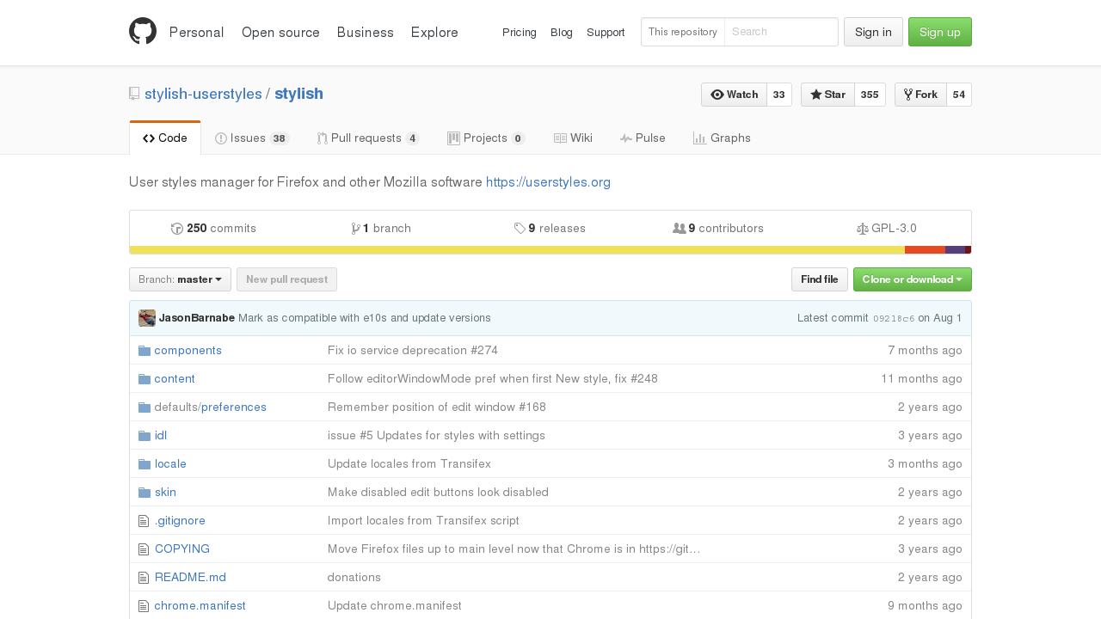Click the yellow language bar segment
Screen dimensions: 1101x619
click(517, 250)
